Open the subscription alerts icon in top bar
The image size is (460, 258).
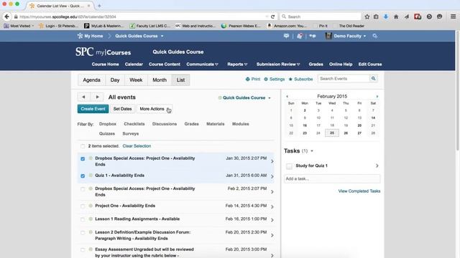313,36
